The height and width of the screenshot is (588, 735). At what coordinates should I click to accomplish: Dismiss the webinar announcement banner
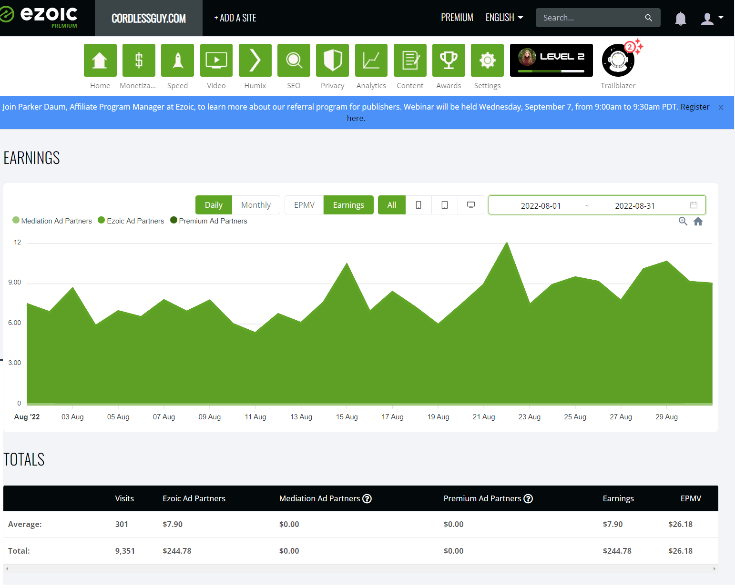pyautogui.click(x=721, y=107)
